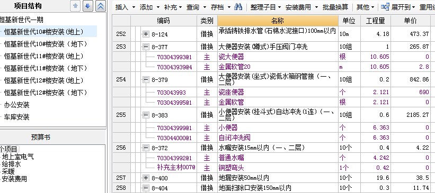
Task: Click 大便器安装(蹲式)手压阀门冲洗 cell
Action: click(x=278, y=47)
